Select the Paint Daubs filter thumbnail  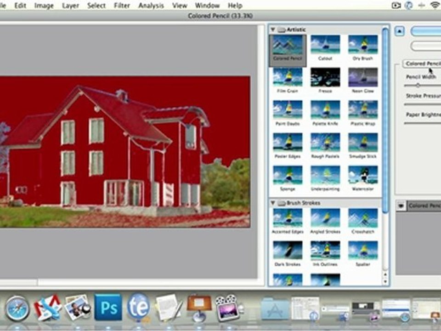pos(288,110)
